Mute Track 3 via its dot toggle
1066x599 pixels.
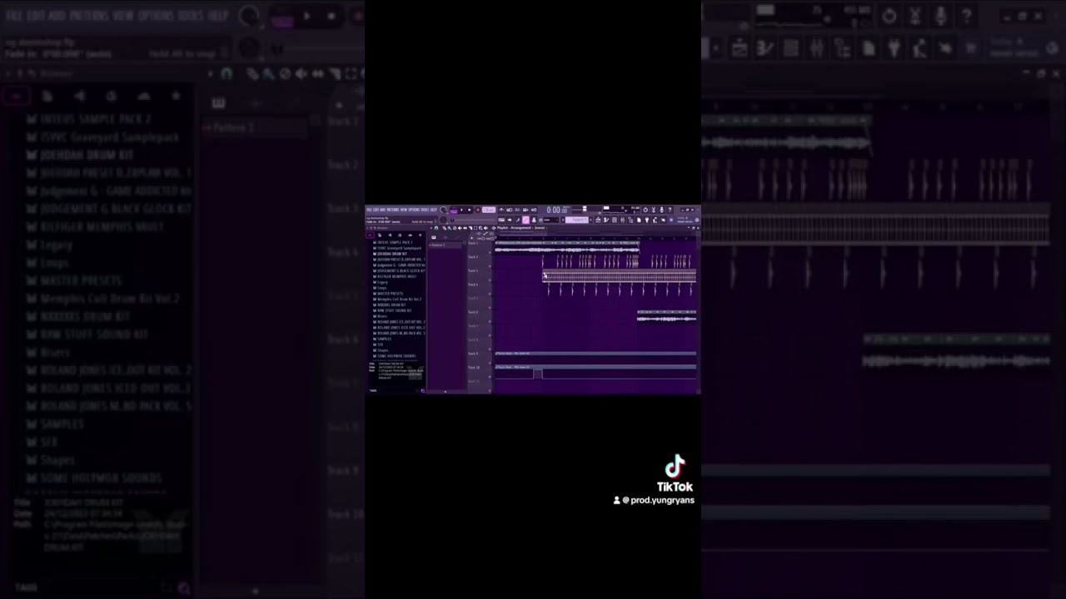490,280
